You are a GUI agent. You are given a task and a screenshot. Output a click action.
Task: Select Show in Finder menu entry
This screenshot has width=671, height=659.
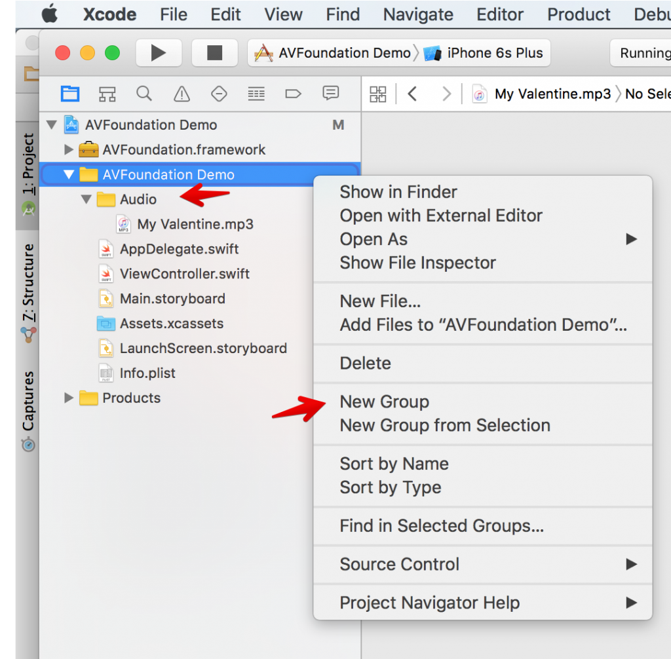click(x=398, y=192)
